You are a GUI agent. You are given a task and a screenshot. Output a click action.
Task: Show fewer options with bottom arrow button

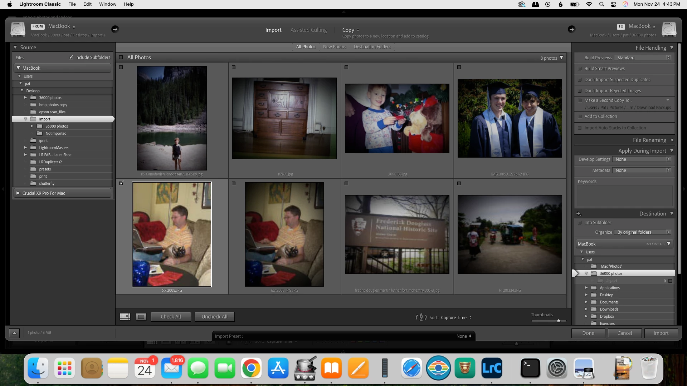14,333
